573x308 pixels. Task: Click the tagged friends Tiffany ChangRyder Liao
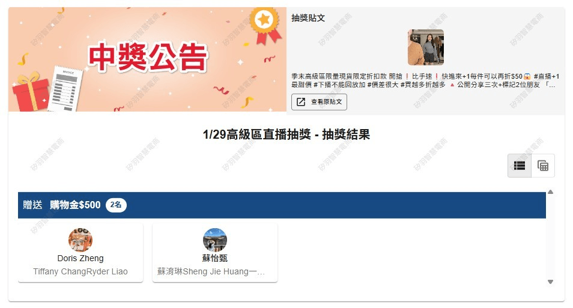(80, 271)
